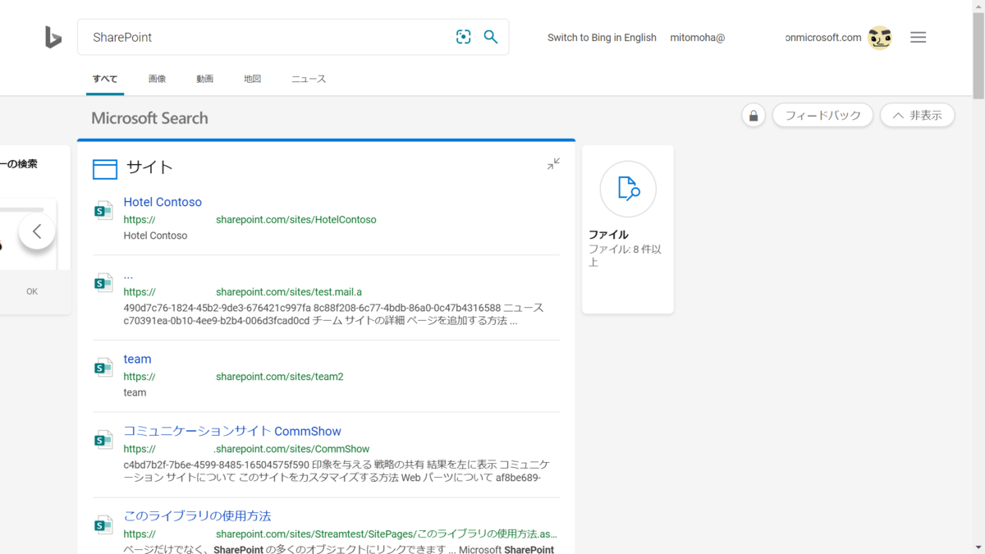Click the サイト section heading

tap(149, 167)
